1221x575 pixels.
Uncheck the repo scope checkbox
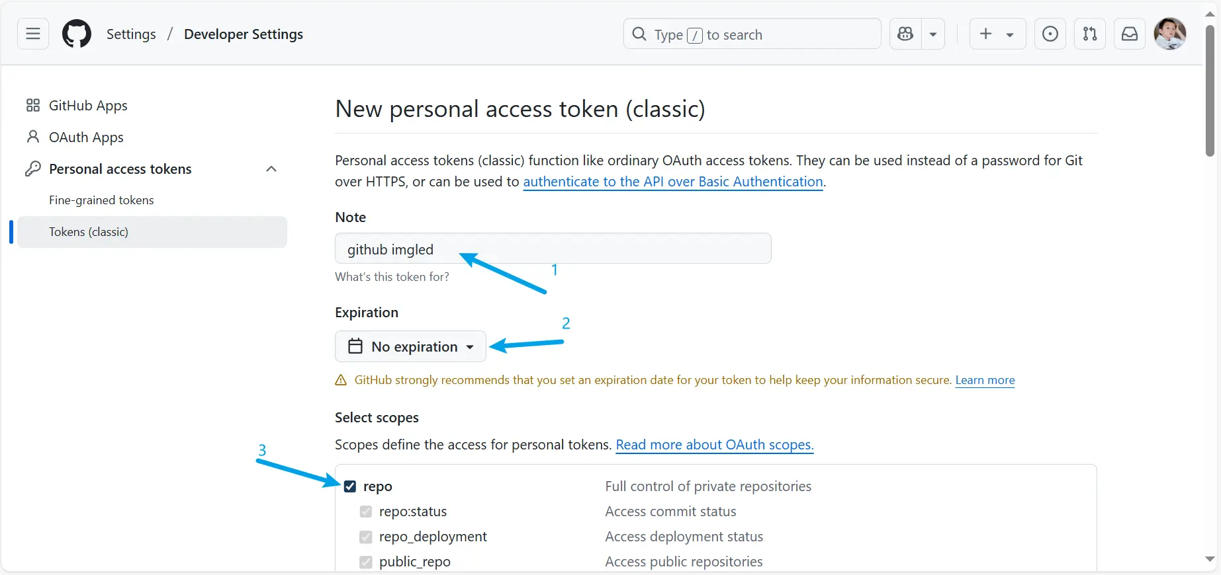(350, 486)
